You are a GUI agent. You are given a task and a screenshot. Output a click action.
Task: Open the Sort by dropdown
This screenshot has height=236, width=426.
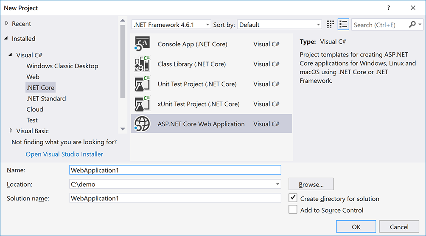point(279,25)
